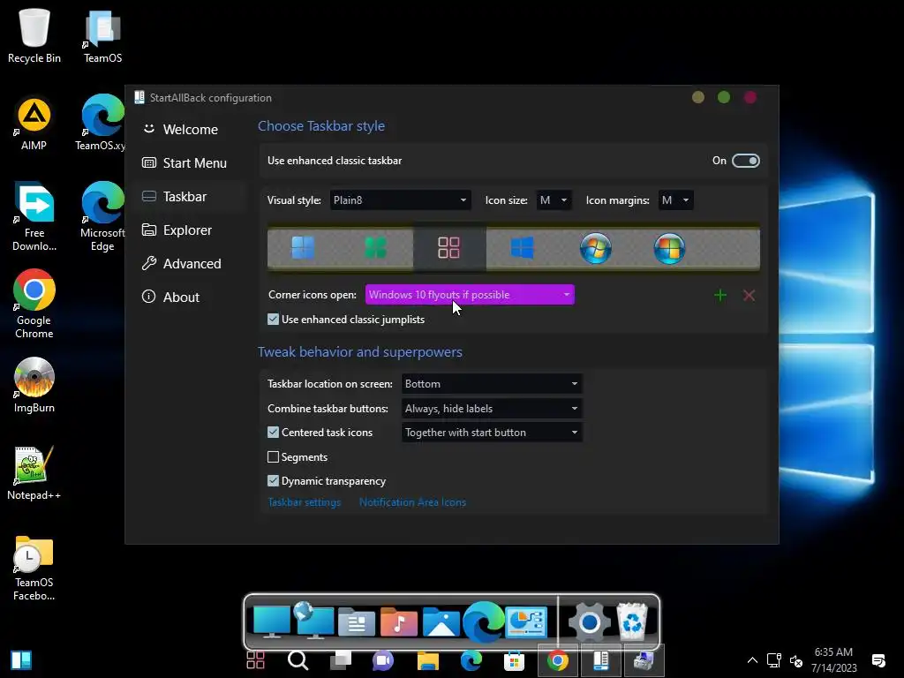Open Recycle Bin on the desktop

[34, 35]
